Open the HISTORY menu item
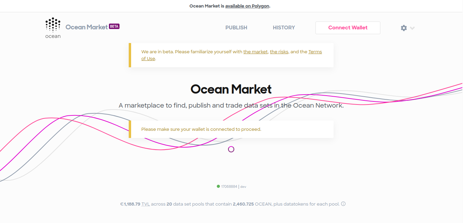Image resolution: width=463 pixels, height=223 pixels. click(x=284, y=28)
